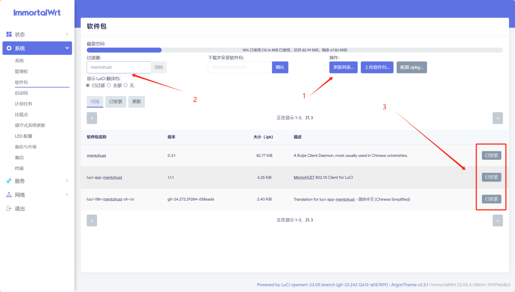Click the 更新列表 button
The width and height of the screenshot is (515, 292).
click(x=343, y=67)
